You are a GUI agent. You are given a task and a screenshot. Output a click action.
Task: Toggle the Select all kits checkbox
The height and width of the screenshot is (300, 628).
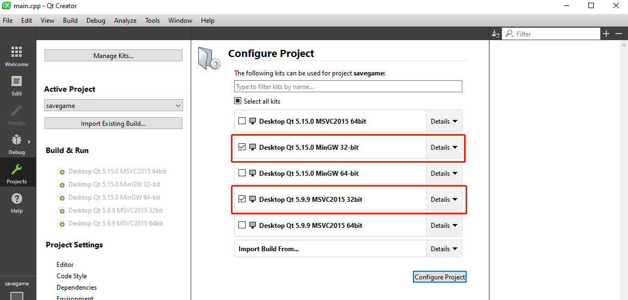tap(237, 101)
